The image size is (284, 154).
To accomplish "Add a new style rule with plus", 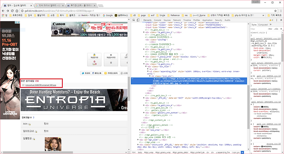I will point(281,29).
